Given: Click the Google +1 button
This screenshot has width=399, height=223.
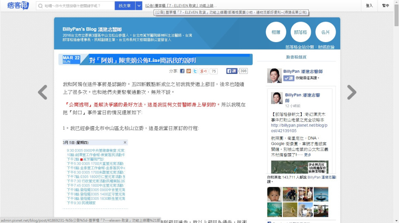Looking at the screenshot, I should click(204, 71).
